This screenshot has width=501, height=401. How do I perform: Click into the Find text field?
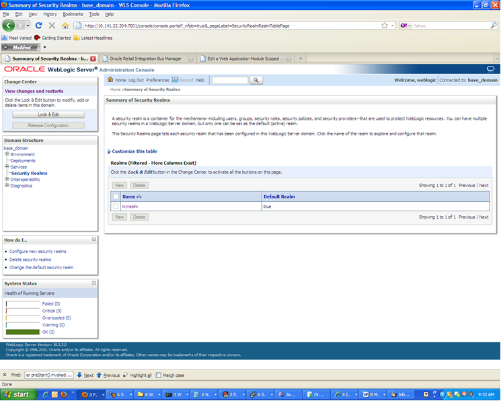[x=49, y=375]
